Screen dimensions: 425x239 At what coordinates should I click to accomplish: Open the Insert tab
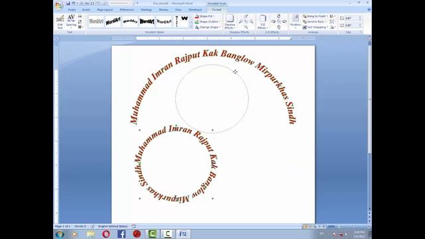(86, 10)
